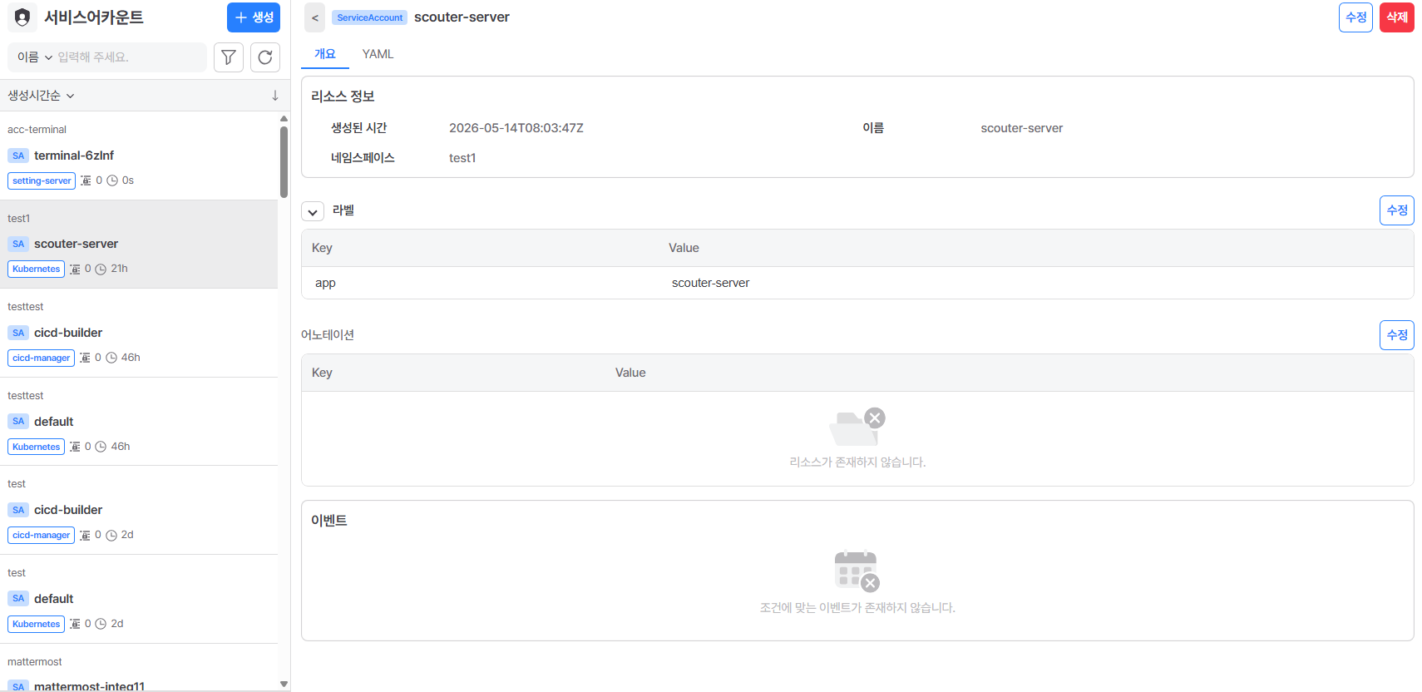Collapse the 라벨 section

[x=313, y=211]
